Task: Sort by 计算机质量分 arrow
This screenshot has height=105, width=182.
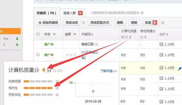Action: coord(130,37)
